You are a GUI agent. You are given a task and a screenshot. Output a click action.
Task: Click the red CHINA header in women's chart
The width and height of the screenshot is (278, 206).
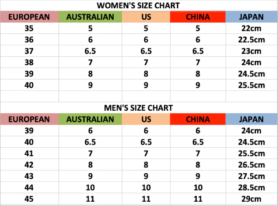pyautogui.click(x=198, y=17)
